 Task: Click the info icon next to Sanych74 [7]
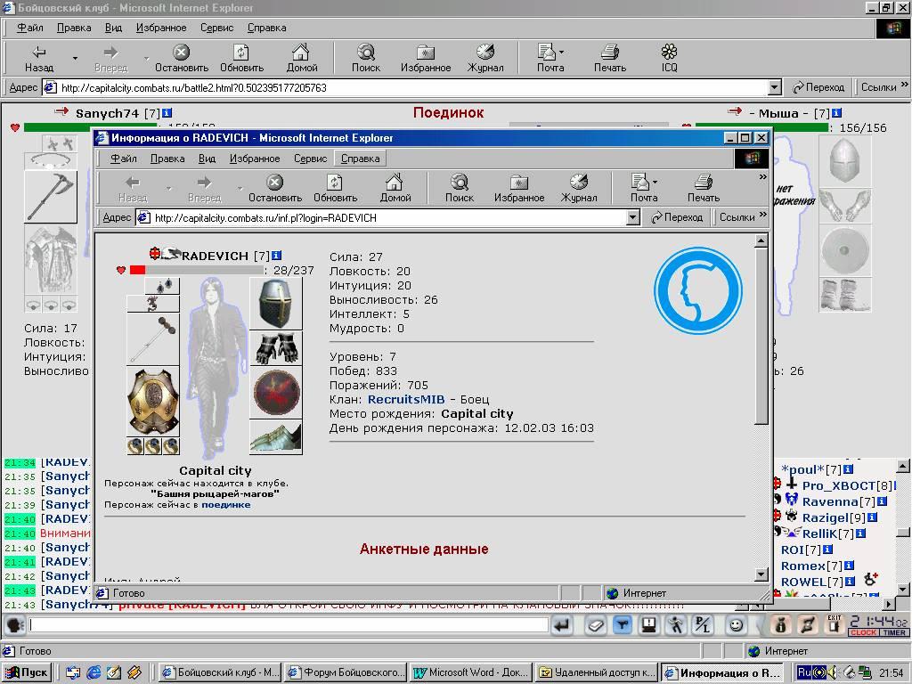click(x=167, y=113)
